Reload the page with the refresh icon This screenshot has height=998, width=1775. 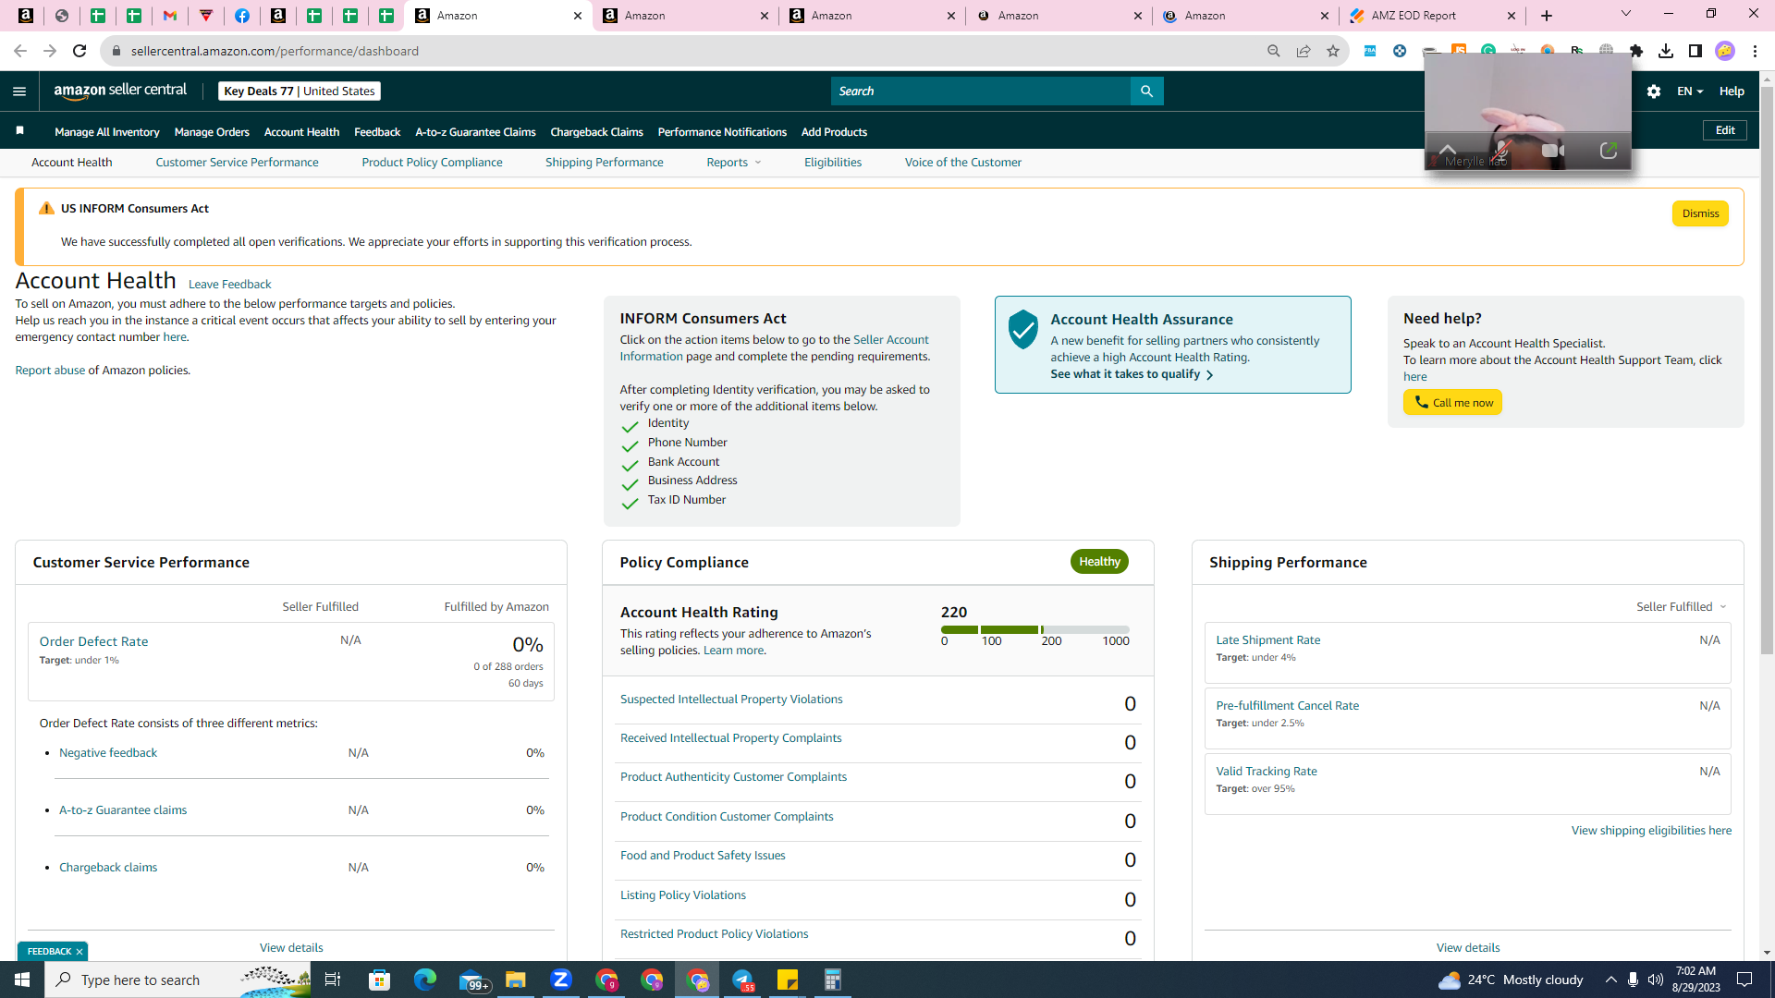[x=80, y=51]
